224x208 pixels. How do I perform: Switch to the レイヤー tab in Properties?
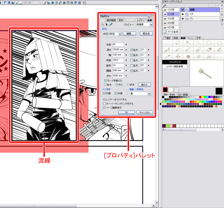tap(140, 20)
